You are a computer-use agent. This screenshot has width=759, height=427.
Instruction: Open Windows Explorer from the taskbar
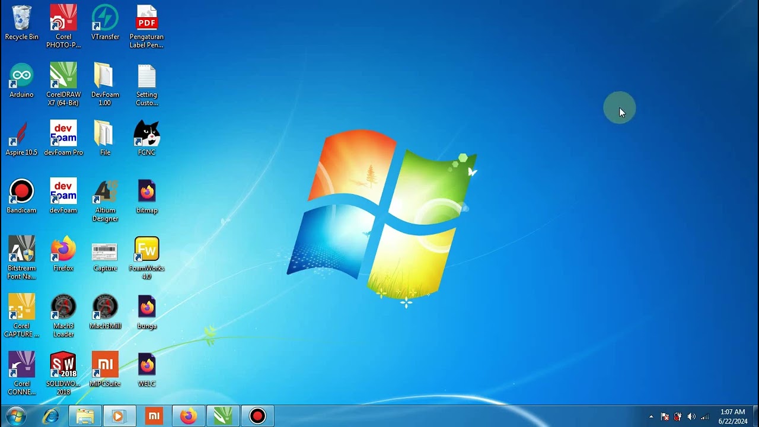[85, 416]
